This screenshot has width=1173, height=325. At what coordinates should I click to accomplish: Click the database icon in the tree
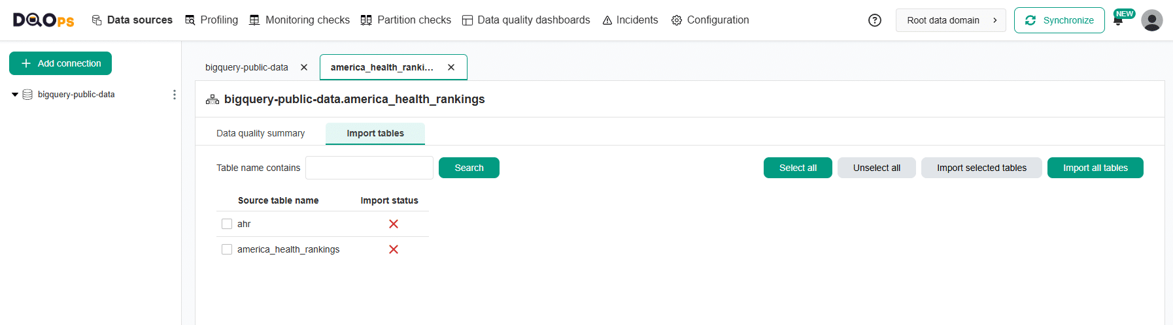[x=27, y=95]
